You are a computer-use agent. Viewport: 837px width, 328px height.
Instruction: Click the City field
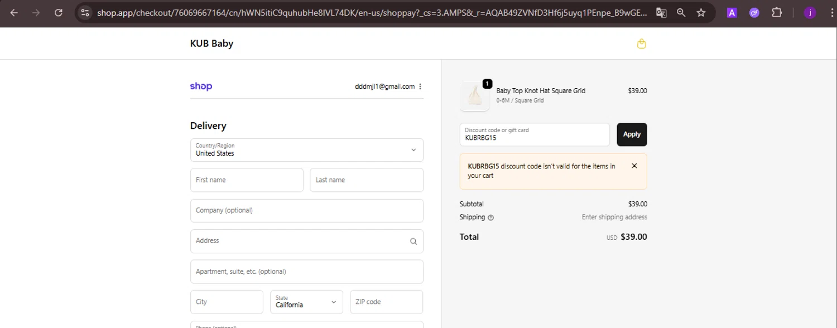[227, 302]
